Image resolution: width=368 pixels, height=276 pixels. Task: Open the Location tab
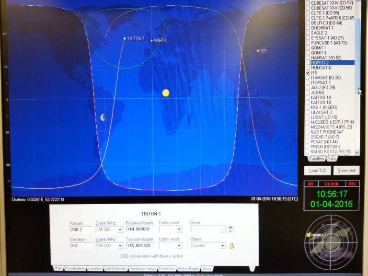[94, 268]
